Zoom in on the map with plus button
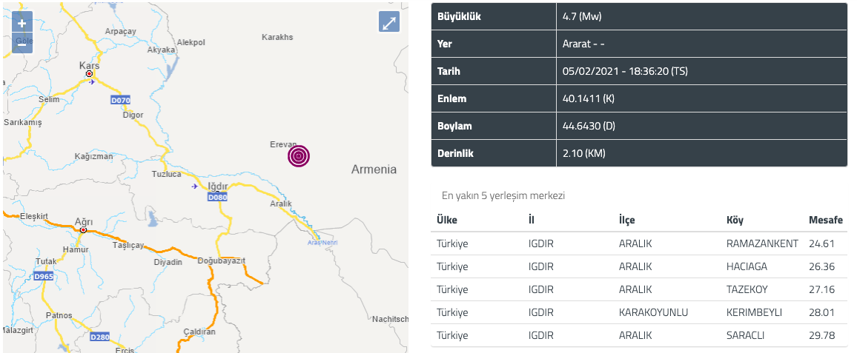The width and height of the screenshot is (857, 353). (21, 22)
